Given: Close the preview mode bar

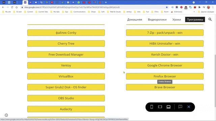Looking at the screenshot, I should coord(189,107).
